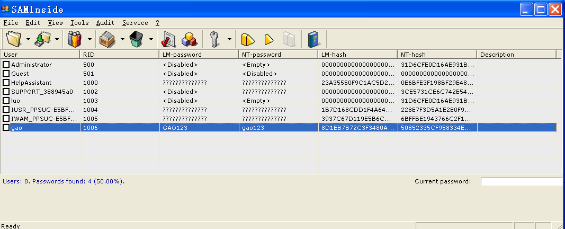The width and height of the screenshot is (565, 229).
Task: Open the Tools menu
Action: tap(79, 23)
